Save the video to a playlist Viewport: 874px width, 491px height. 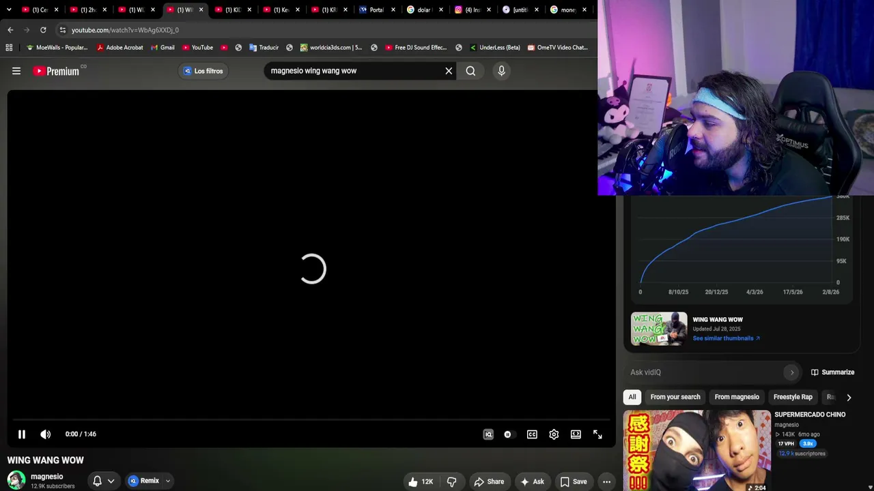click(x=574, y=481)
